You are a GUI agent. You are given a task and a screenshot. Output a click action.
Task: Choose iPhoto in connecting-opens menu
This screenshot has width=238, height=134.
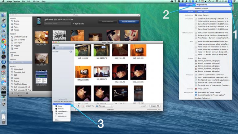[62, 106]
